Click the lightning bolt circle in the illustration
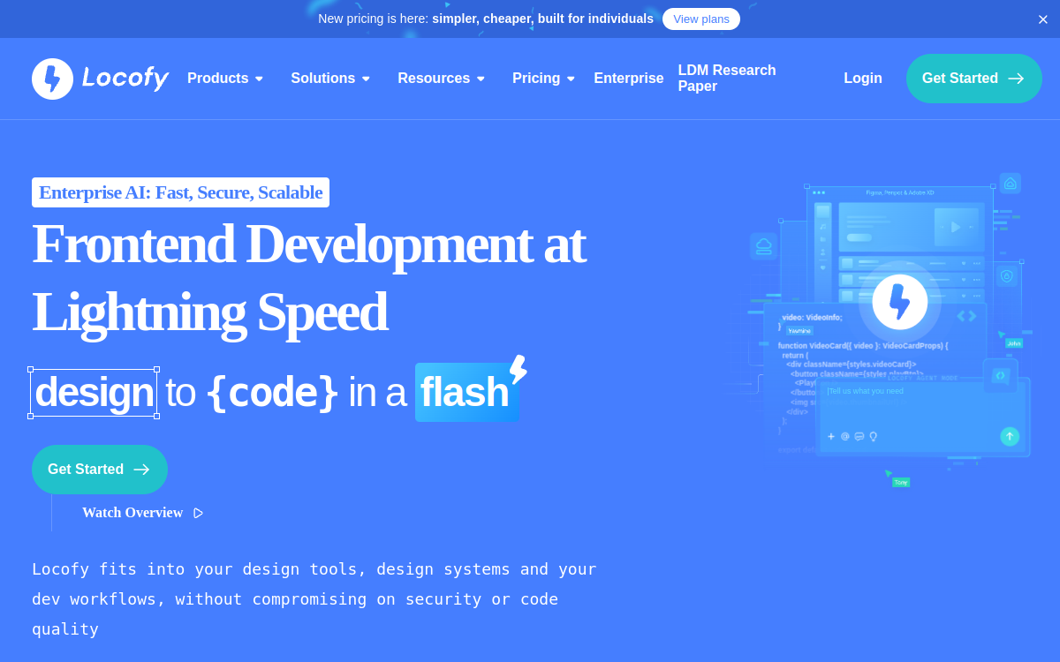This screenshot has height=662, width=1060. point(900,302)
